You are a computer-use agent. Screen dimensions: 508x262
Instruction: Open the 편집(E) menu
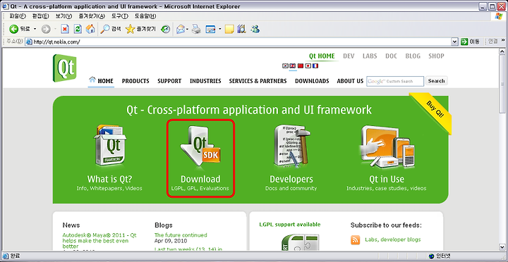click(x=40, y=16)
